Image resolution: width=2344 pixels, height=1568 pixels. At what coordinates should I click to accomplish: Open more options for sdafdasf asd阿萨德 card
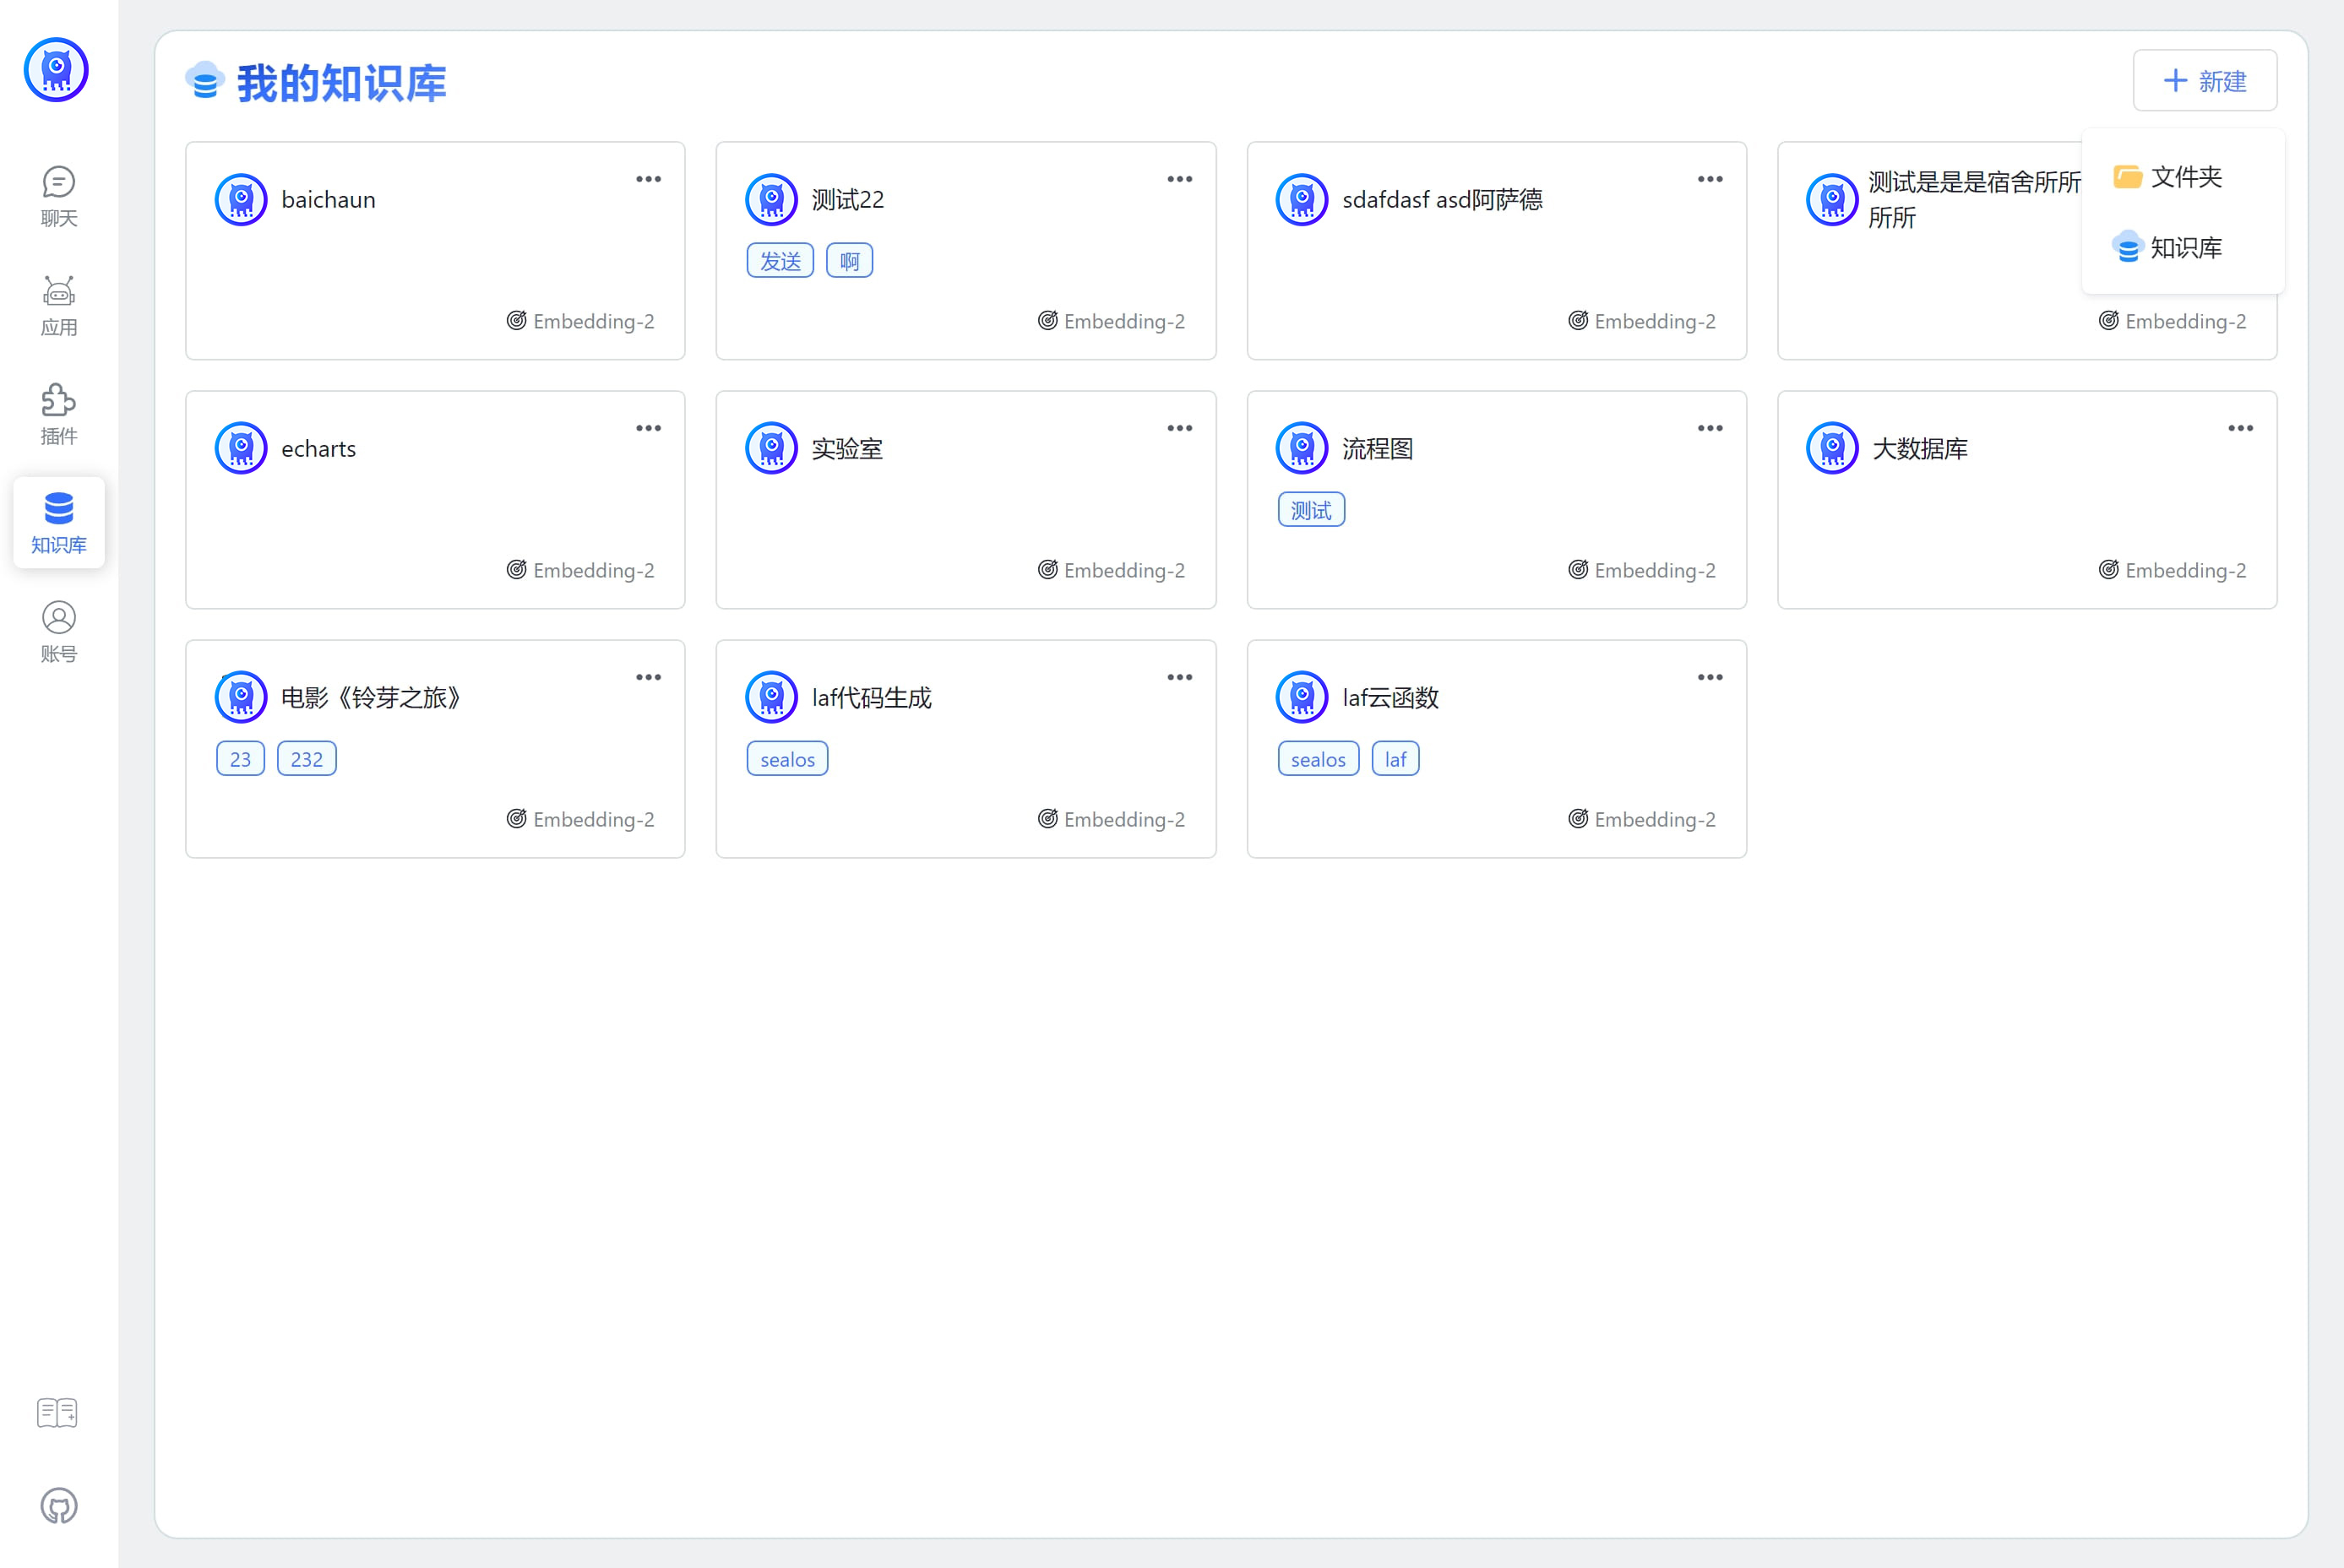coord(1710,179)
